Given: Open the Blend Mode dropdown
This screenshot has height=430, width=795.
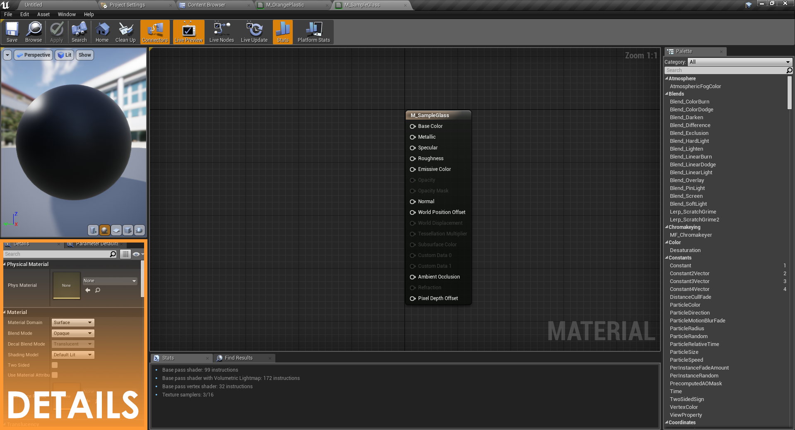Looking at the screenshot, I should 73,333.
